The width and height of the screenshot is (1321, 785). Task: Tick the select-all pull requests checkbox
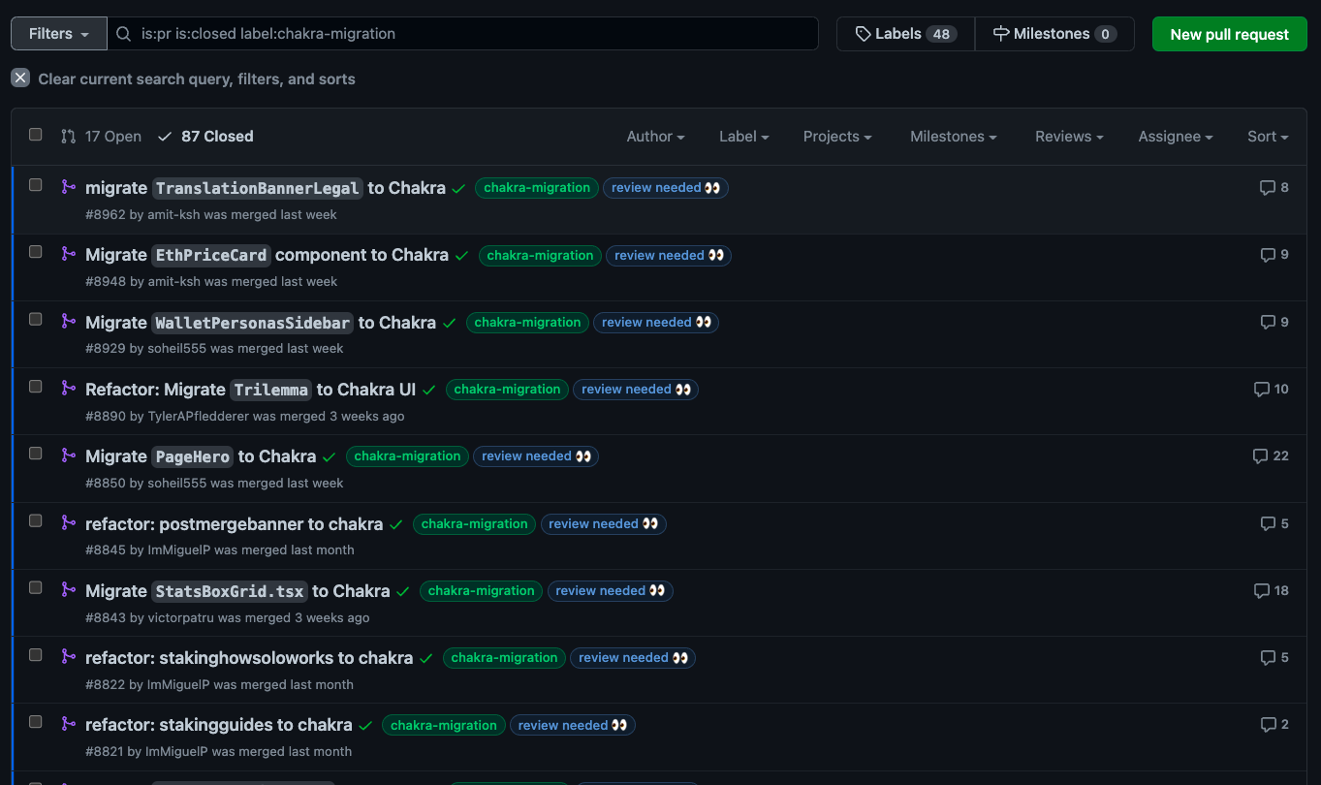tap(36, 135)
